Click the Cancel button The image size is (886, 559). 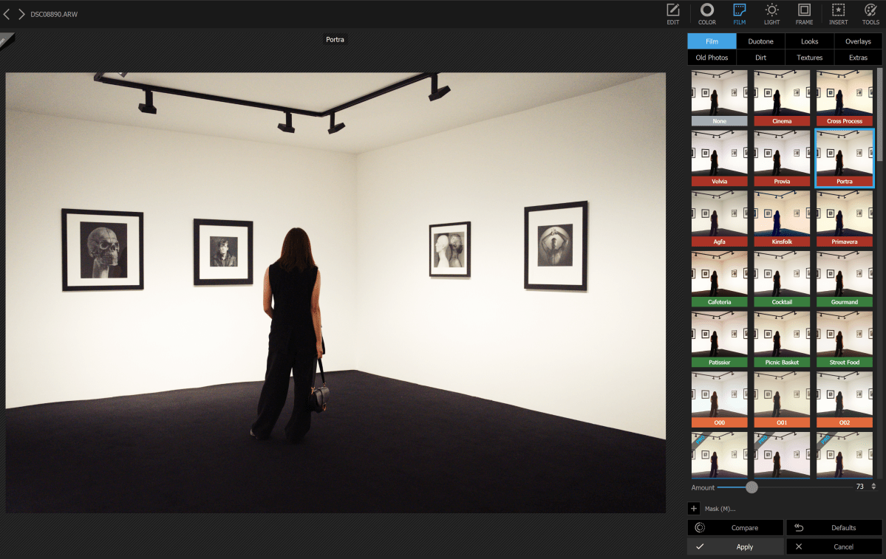[834, 546]
